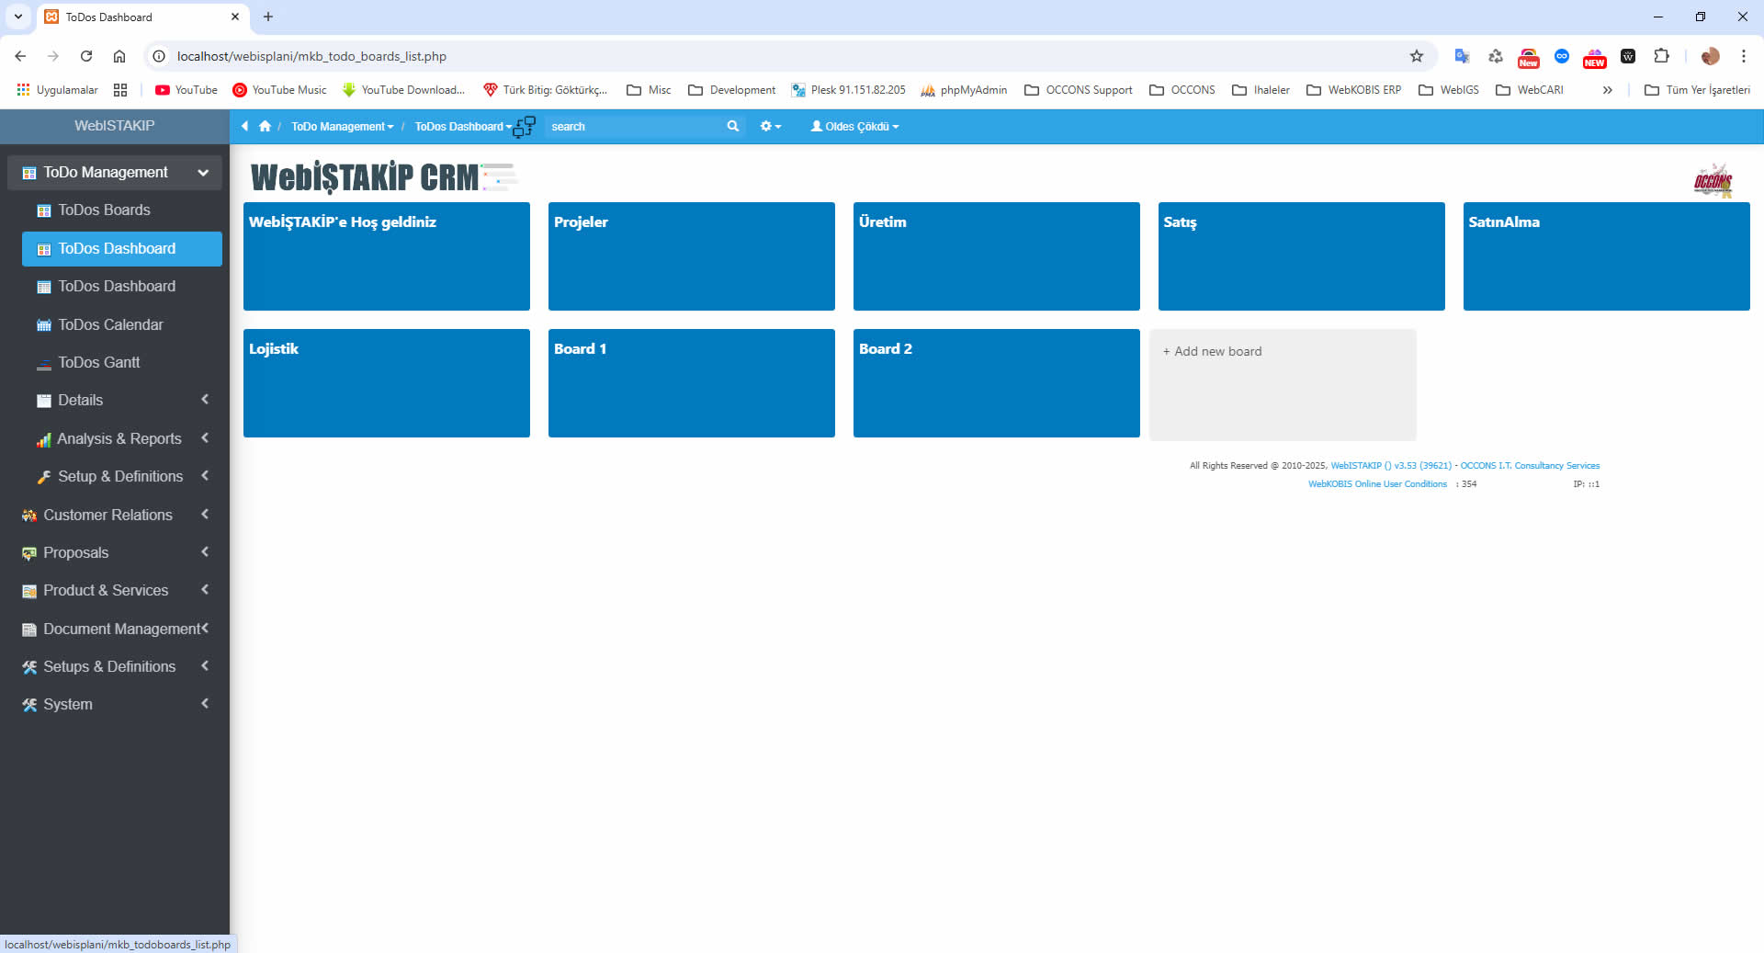Open Chrome three-dot menu

pyautogui.click(x=1743, y=56)
